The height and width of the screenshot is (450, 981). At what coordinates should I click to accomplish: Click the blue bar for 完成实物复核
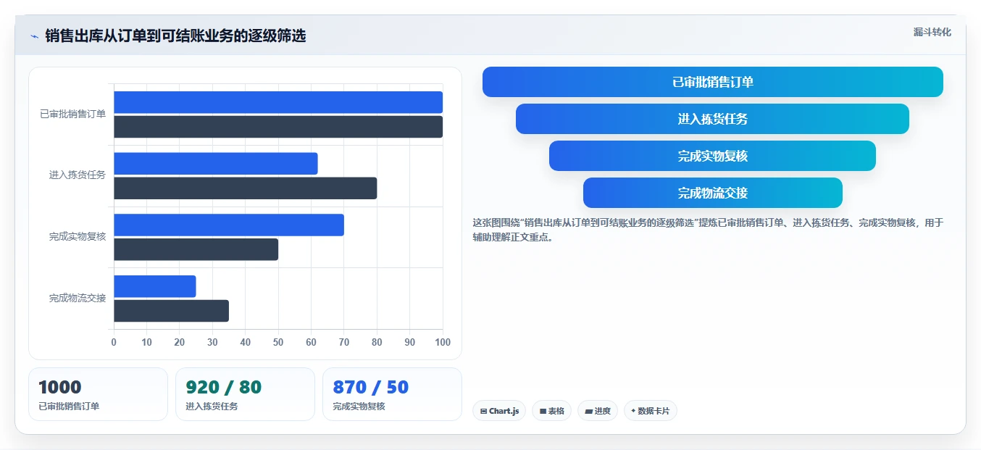229,225
